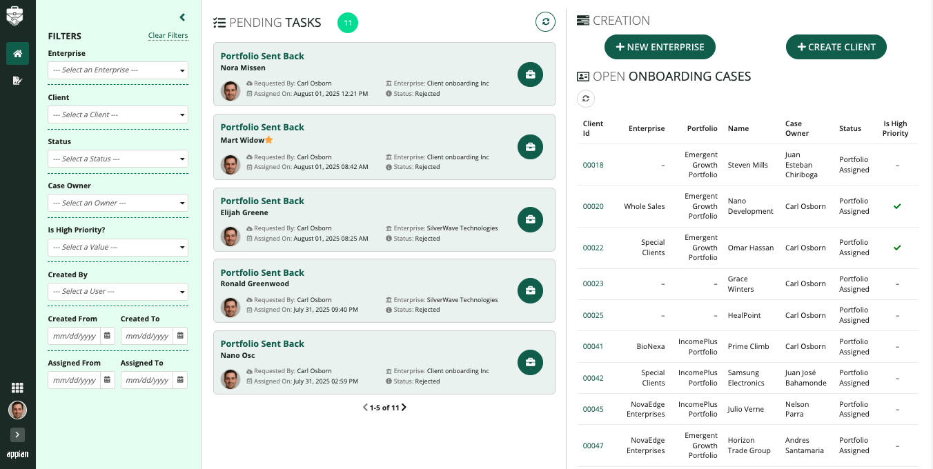The image size is (933, 469).
Task: Open the apps grid navigation icon
Action: click(x=17, y=388)
